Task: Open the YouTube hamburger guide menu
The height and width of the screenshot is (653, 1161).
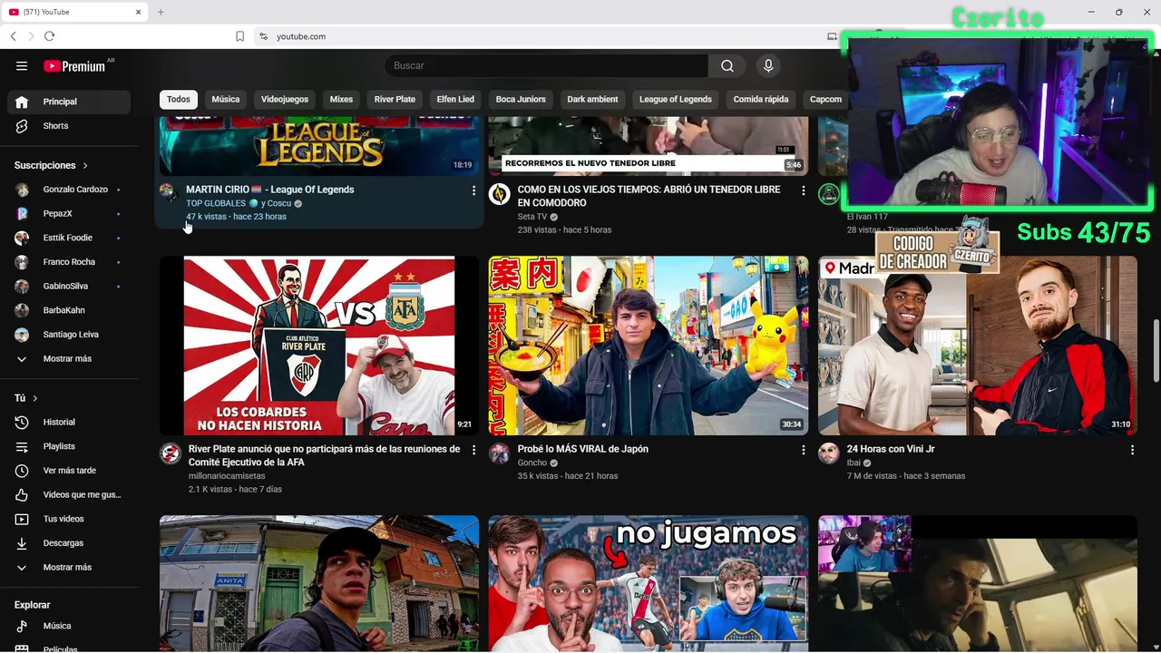Action: (22, 66)
